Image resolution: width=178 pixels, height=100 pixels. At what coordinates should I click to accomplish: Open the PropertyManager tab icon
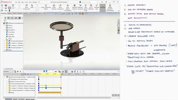pos(9,18)
